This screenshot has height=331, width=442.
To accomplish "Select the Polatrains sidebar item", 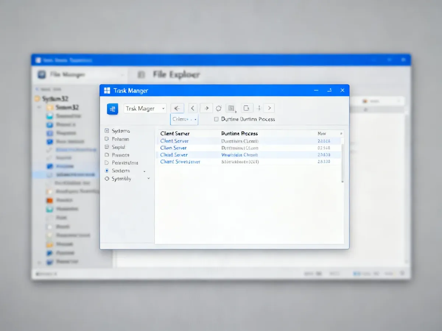I will (121, 163).
